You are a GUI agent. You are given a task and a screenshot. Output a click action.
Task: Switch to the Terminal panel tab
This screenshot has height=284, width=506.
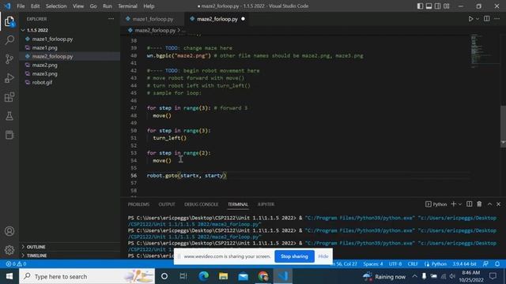[238, 204]
